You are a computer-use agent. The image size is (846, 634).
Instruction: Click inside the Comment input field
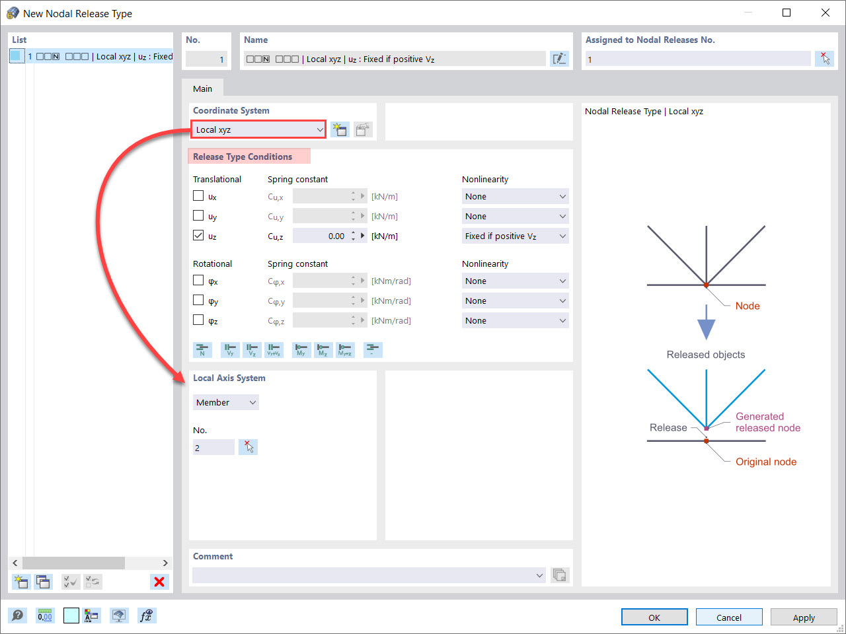pos(364,575)
